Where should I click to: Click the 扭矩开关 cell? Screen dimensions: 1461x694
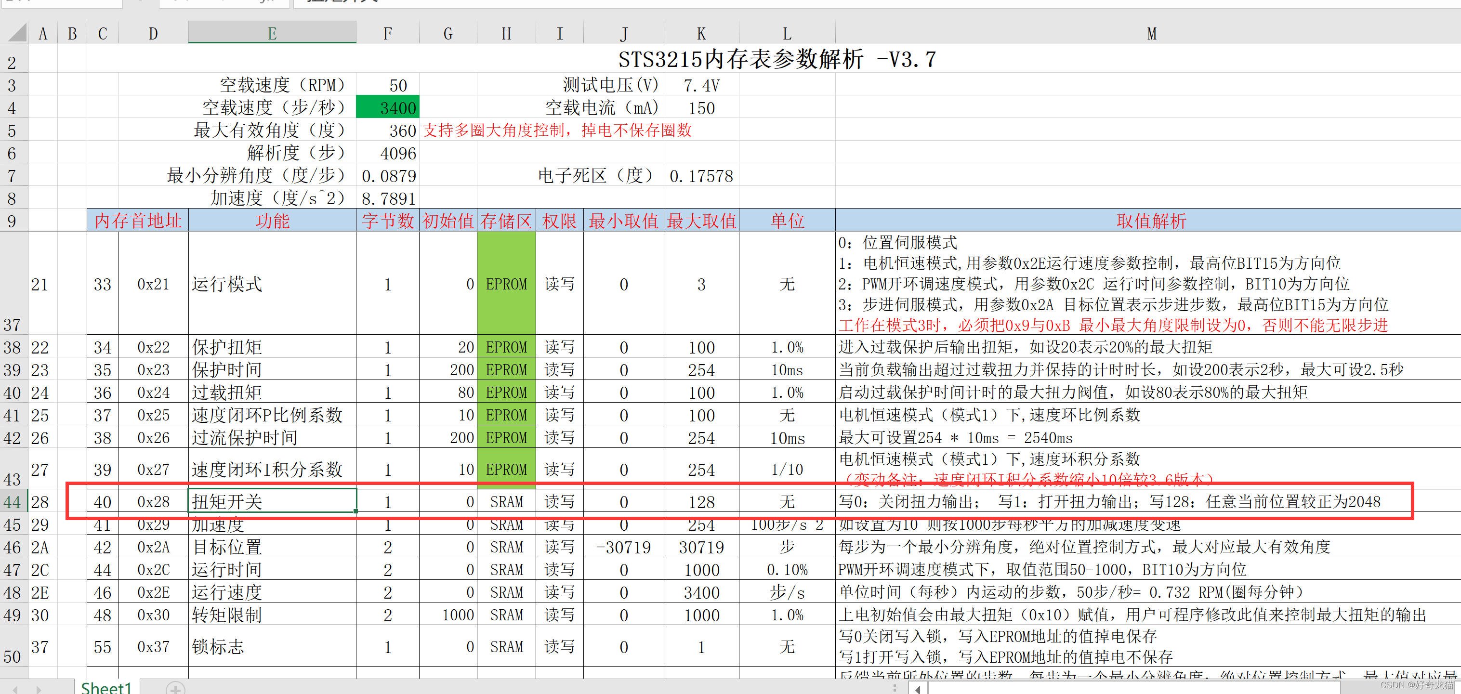272,502
